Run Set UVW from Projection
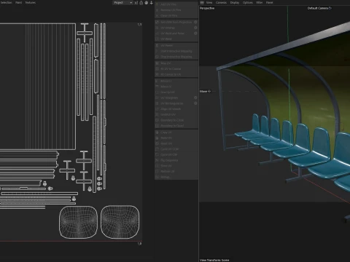The height and width of the screenshot is (262, 350). (176, 22)
